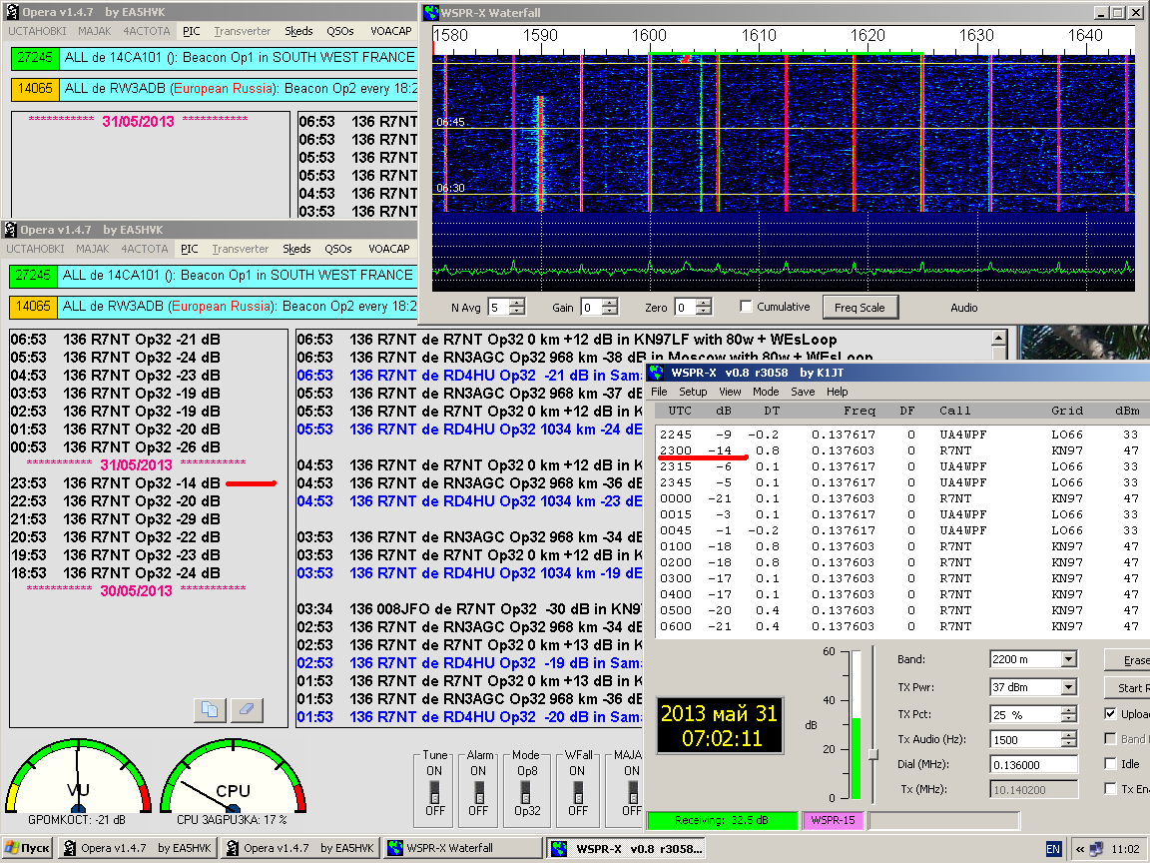Flip the Tune ON/OFF switch
The width and height of the screenshot is (1150, 863).
[x=434, y=791]
